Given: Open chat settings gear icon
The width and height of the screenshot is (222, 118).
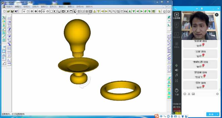Looking at the screenshot, I should point(217,94).
